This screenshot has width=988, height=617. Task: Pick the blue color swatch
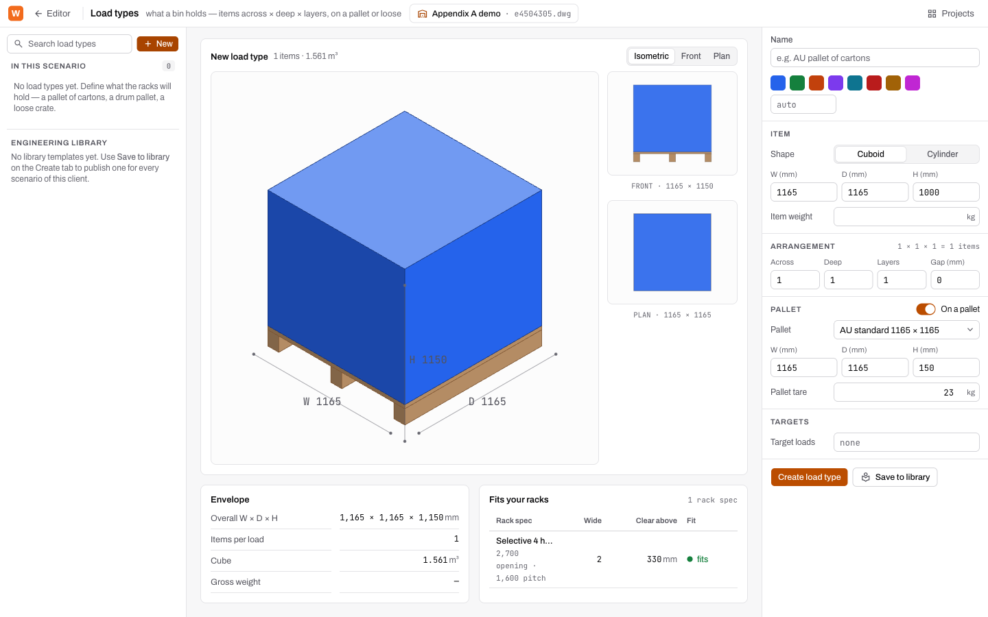tap(778, 83)
